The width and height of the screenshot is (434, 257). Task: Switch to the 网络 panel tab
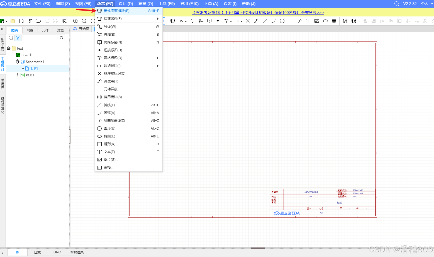[30, 30]
